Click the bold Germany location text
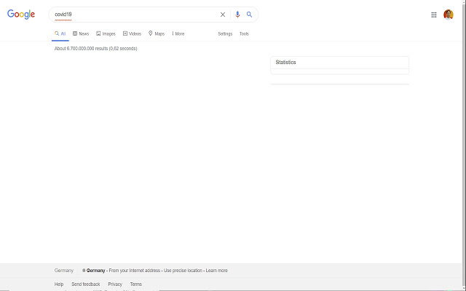The height and width of the screenshot is (291, 466). (x=95, y=271)
